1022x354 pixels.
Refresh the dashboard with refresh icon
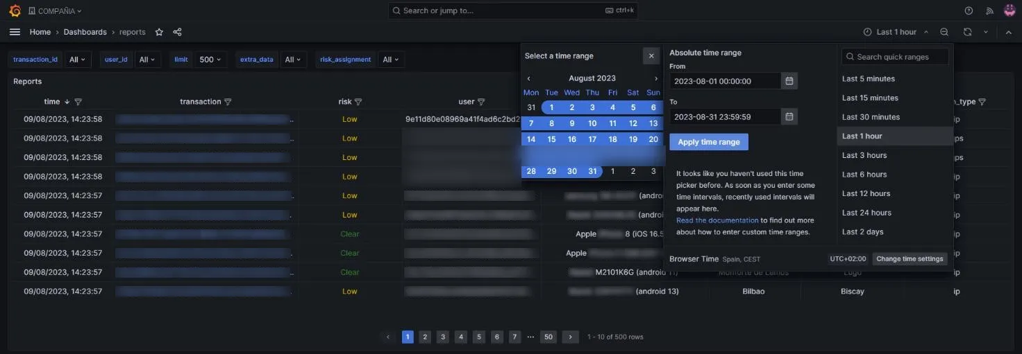[x=967, y=32]
